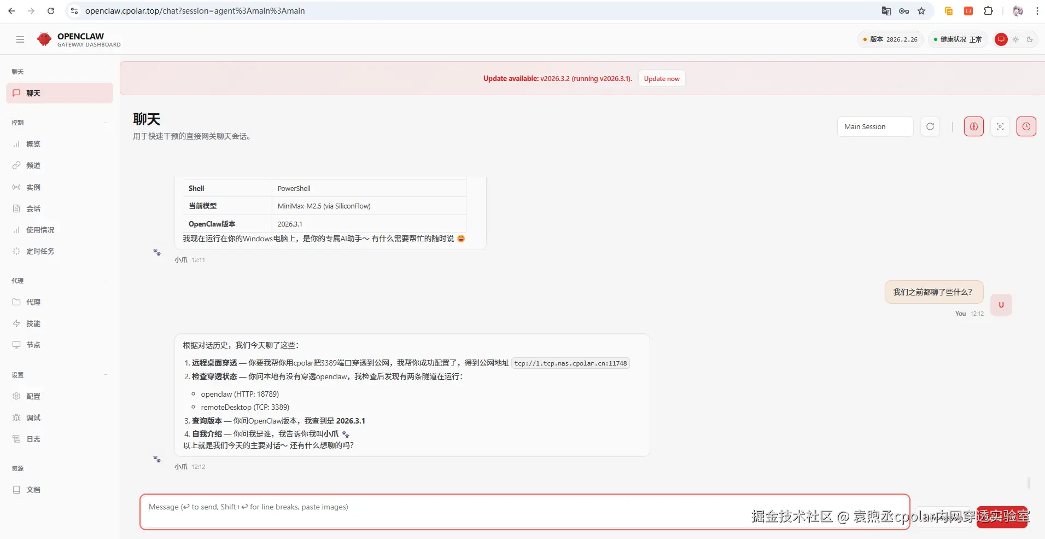This screenshot has height=539, width=1045.
Task: Click the bullet remoteDesktop (TCP: 3389)
Action: [x=245, y=407]
